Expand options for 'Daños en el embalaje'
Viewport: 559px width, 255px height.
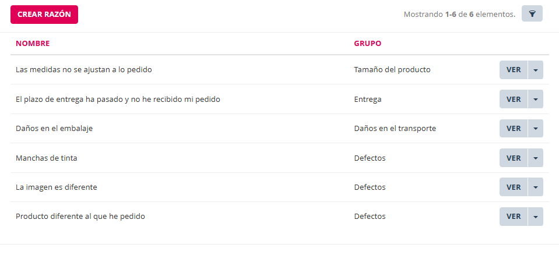point(536,129)
